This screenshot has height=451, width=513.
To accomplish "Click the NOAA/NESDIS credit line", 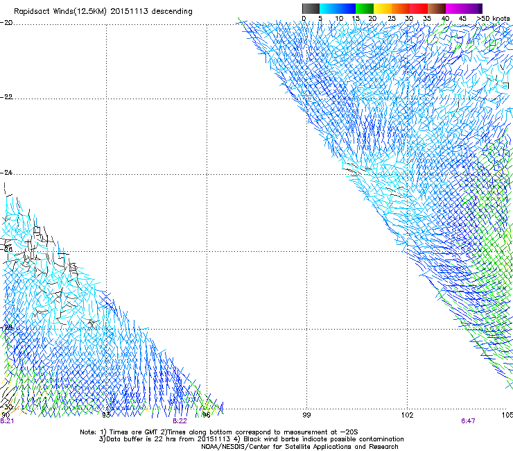I will coord(299,447).
